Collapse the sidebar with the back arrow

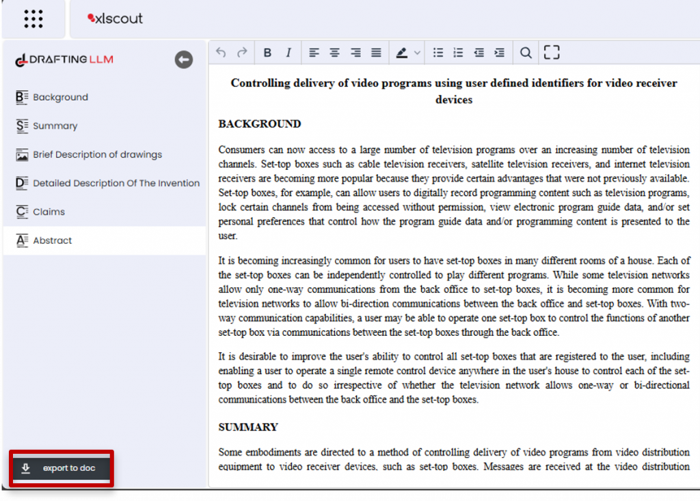183,60
